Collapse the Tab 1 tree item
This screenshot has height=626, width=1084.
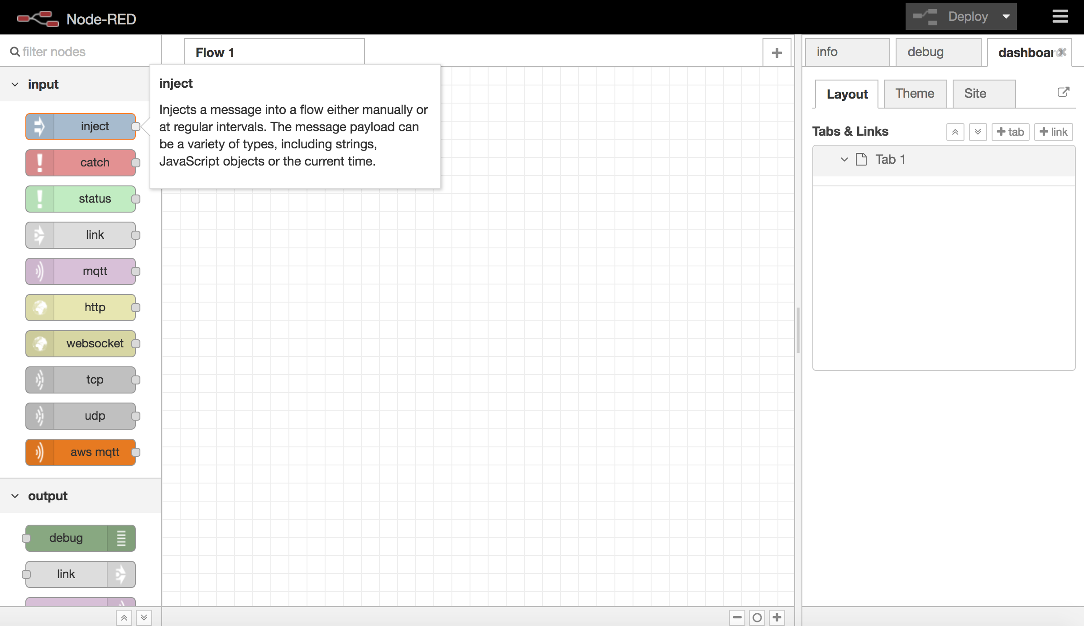click(844, 159)
